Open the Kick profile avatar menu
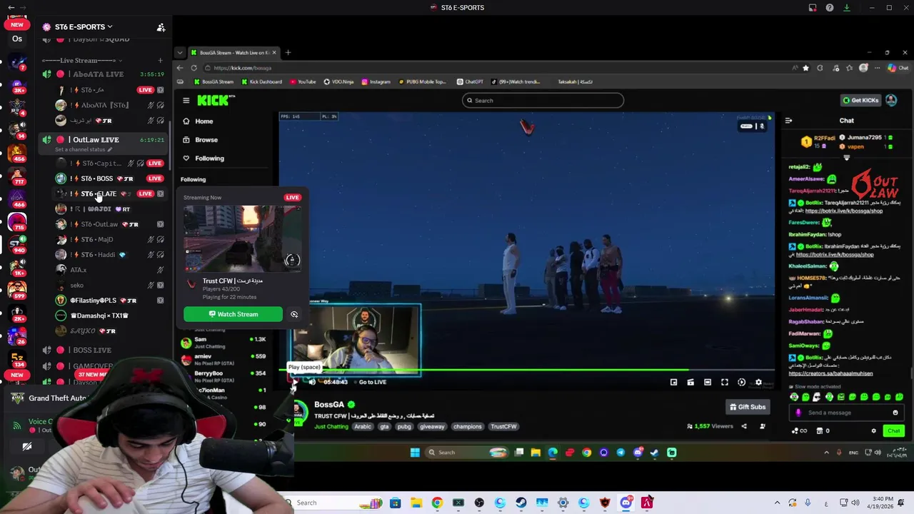This screenshot has width=914, height=514. tap(891, 101)
